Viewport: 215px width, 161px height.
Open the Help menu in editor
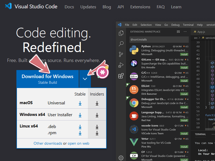coord(200,25)
